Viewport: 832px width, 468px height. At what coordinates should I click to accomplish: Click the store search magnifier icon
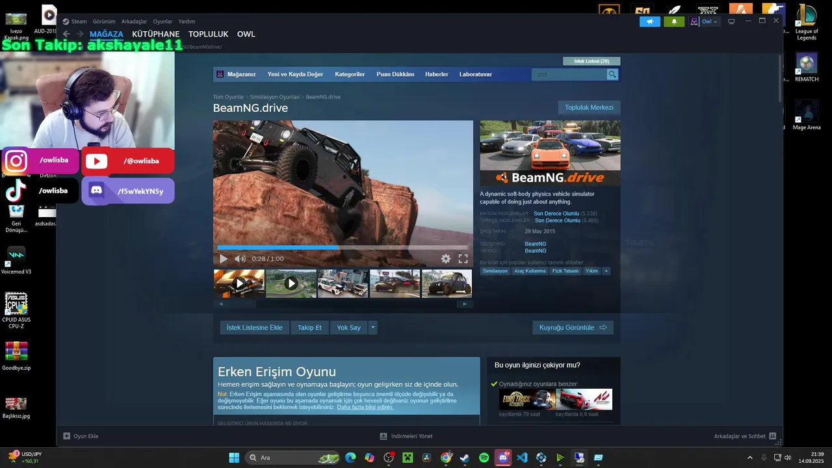coord(612,74)
